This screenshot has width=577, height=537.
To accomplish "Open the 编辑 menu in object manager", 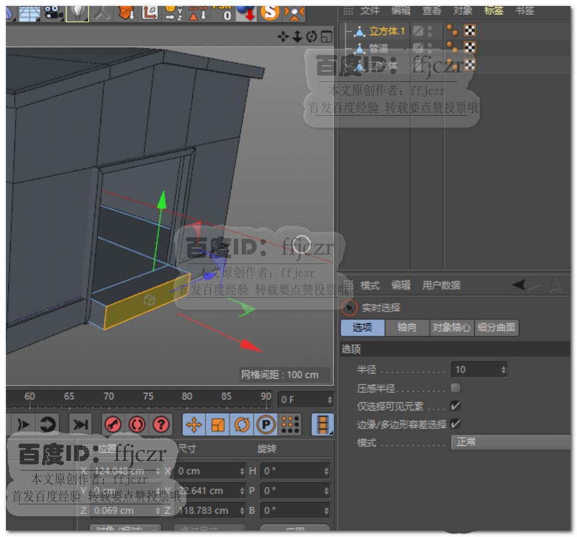I will (401, 11).
